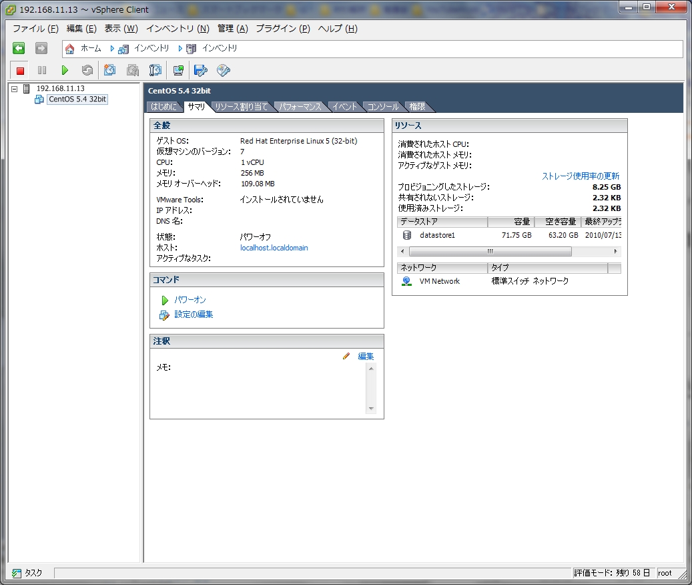
Task: Click the CentOS virtual machine icon in tree
Action: click(39, 100)
